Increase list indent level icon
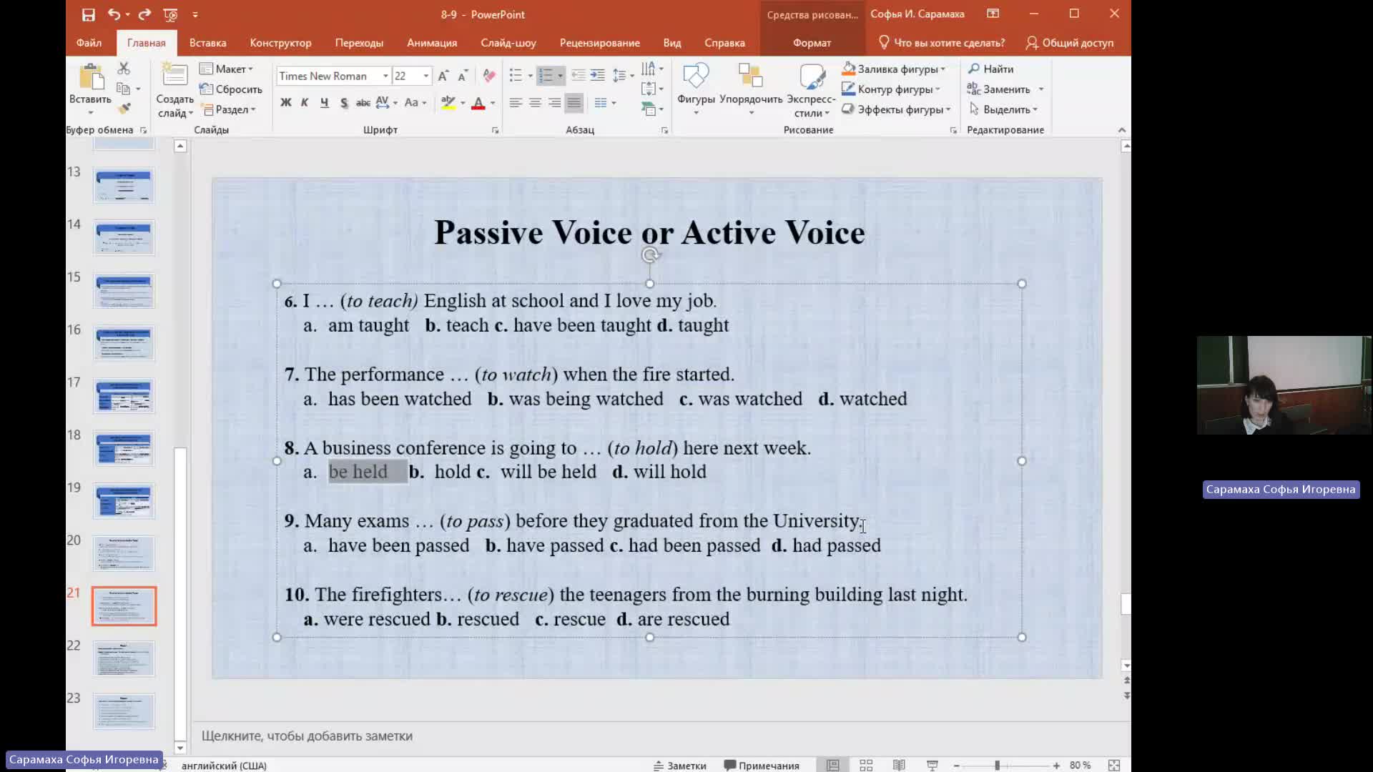 point(597,75)
